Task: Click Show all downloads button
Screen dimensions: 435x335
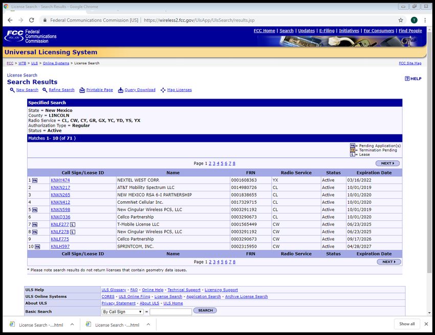Action: pos(407,324)
